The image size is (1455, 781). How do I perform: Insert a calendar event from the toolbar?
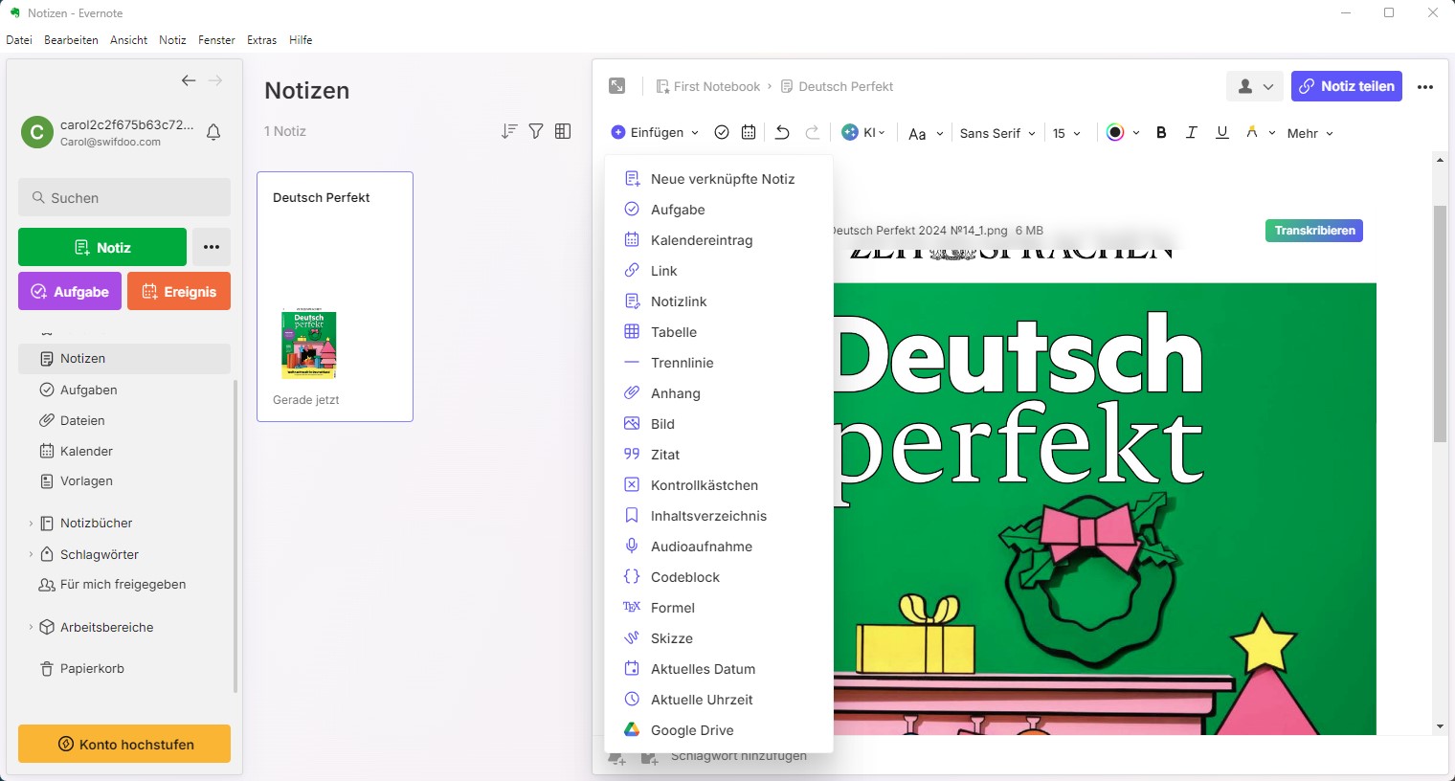tap(749, 133)
